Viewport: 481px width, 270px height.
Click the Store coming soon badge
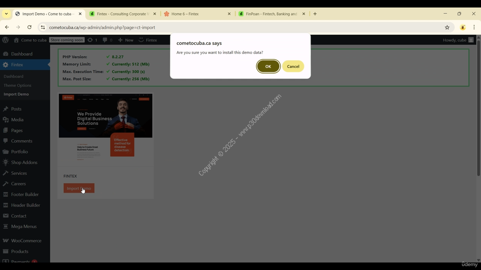click(67, 40)
